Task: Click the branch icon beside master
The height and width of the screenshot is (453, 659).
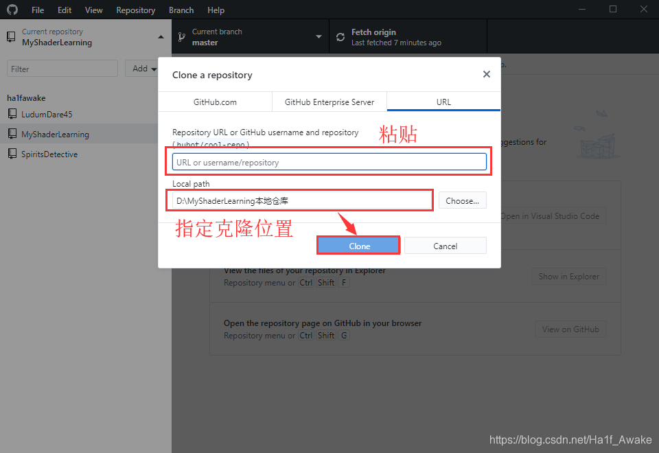Action: (x=181, y=37)
